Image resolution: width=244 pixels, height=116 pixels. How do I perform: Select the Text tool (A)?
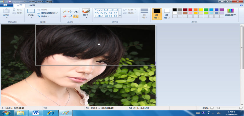(76, 12)
